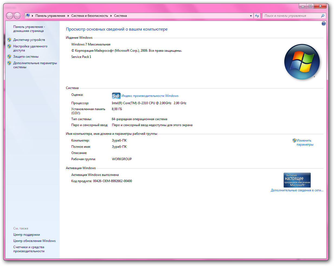This screenshot has height=266, width=334.
Task: Click Зураб-ПК value next to Компьютер
Action: (119, 140)
